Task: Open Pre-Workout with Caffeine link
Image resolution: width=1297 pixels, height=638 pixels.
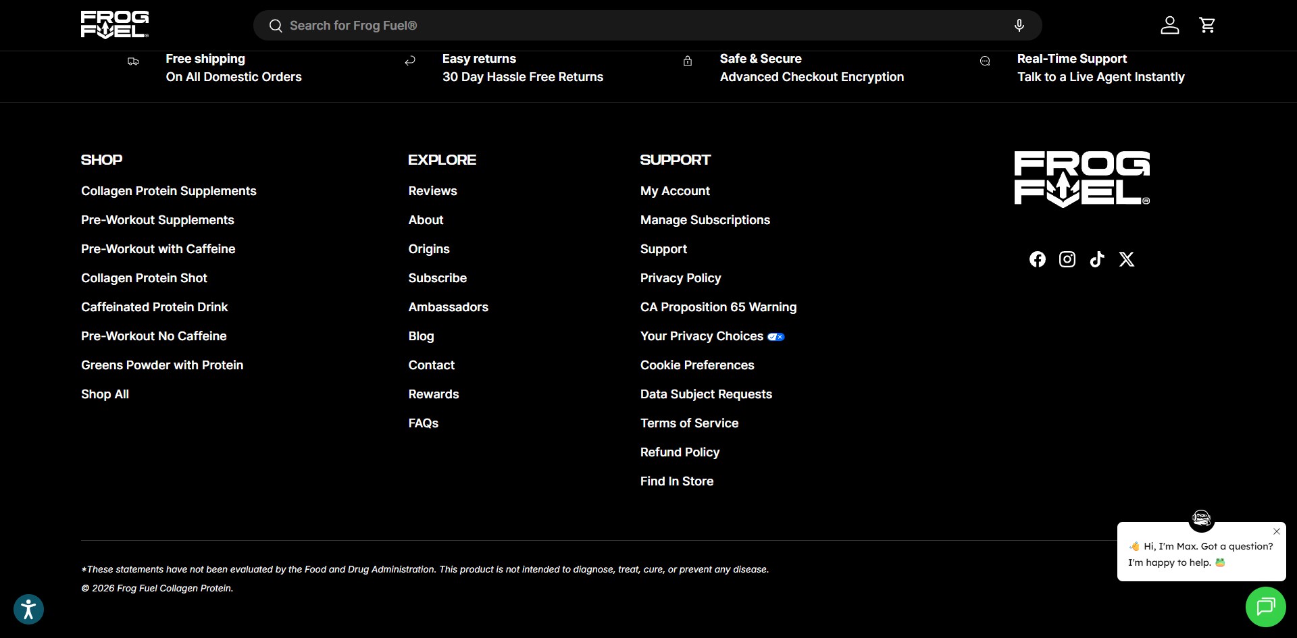Action: pos(158,249)
